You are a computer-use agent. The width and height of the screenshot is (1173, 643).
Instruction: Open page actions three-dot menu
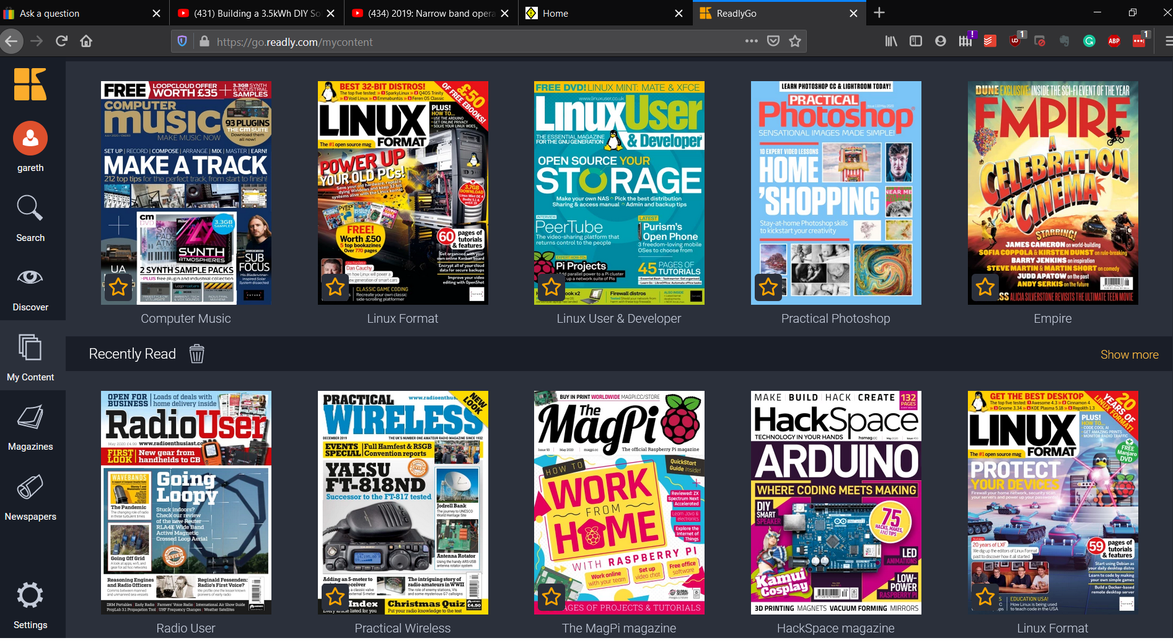pyautogui.click(x=752, y=42)
